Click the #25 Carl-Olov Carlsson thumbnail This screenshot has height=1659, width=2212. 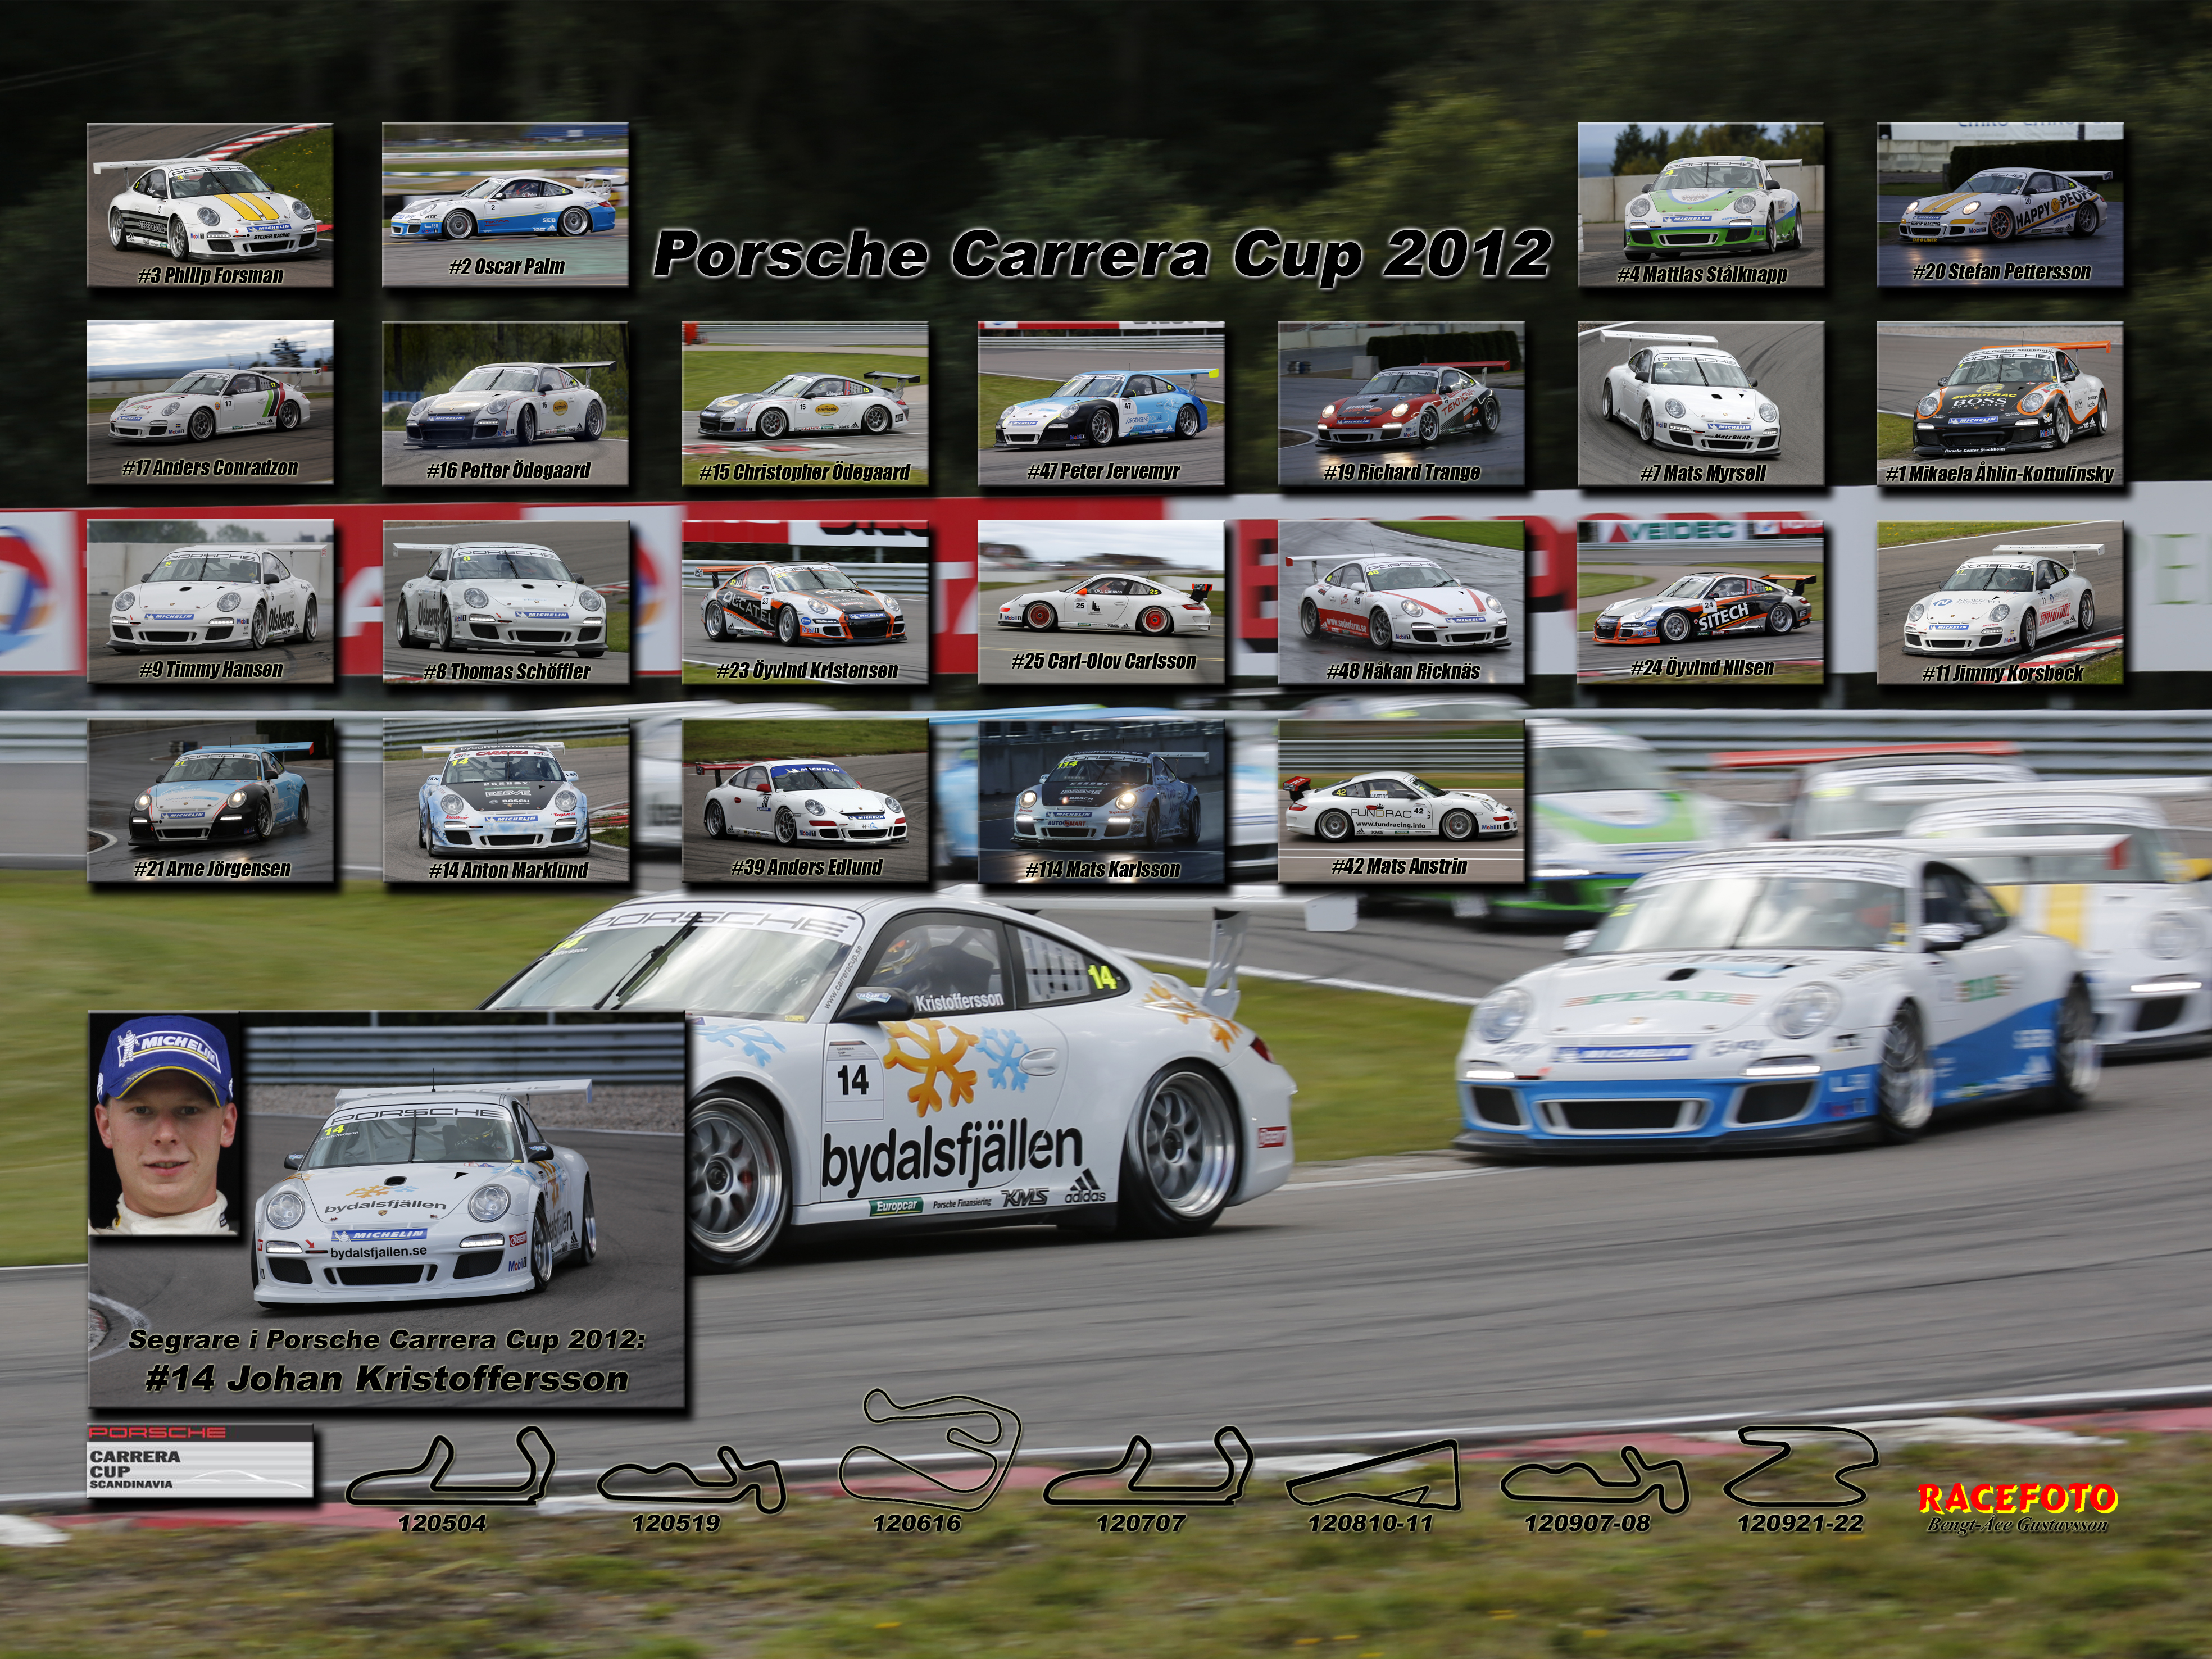point(1101,602)
